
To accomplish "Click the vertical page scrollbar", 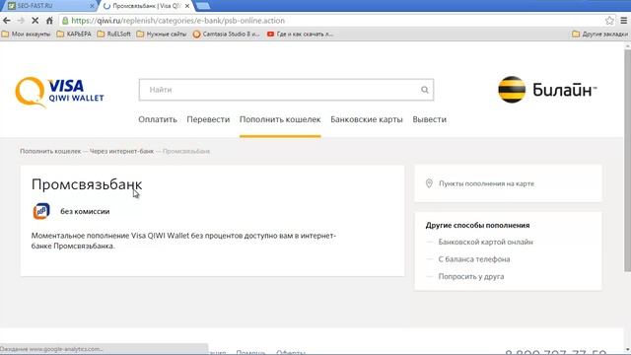I will click(627, 161).
